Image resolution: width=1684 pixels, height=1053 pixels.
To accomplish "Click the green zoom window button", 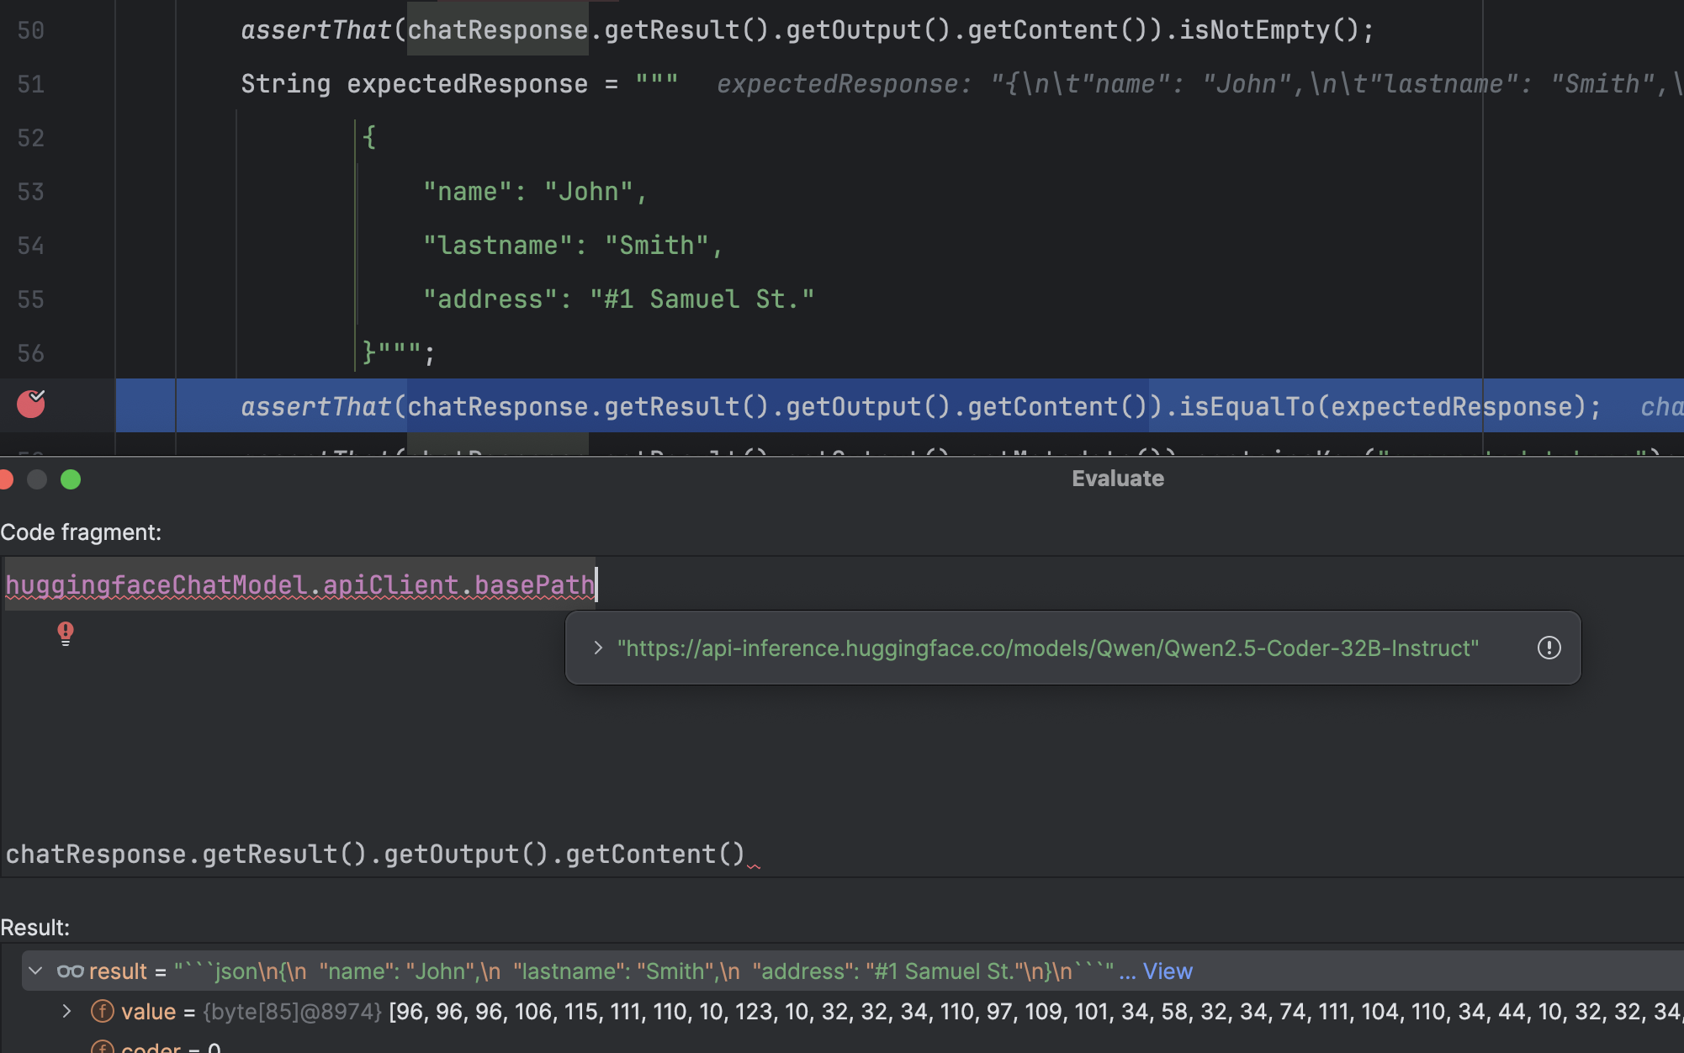I will coord(71,479).
